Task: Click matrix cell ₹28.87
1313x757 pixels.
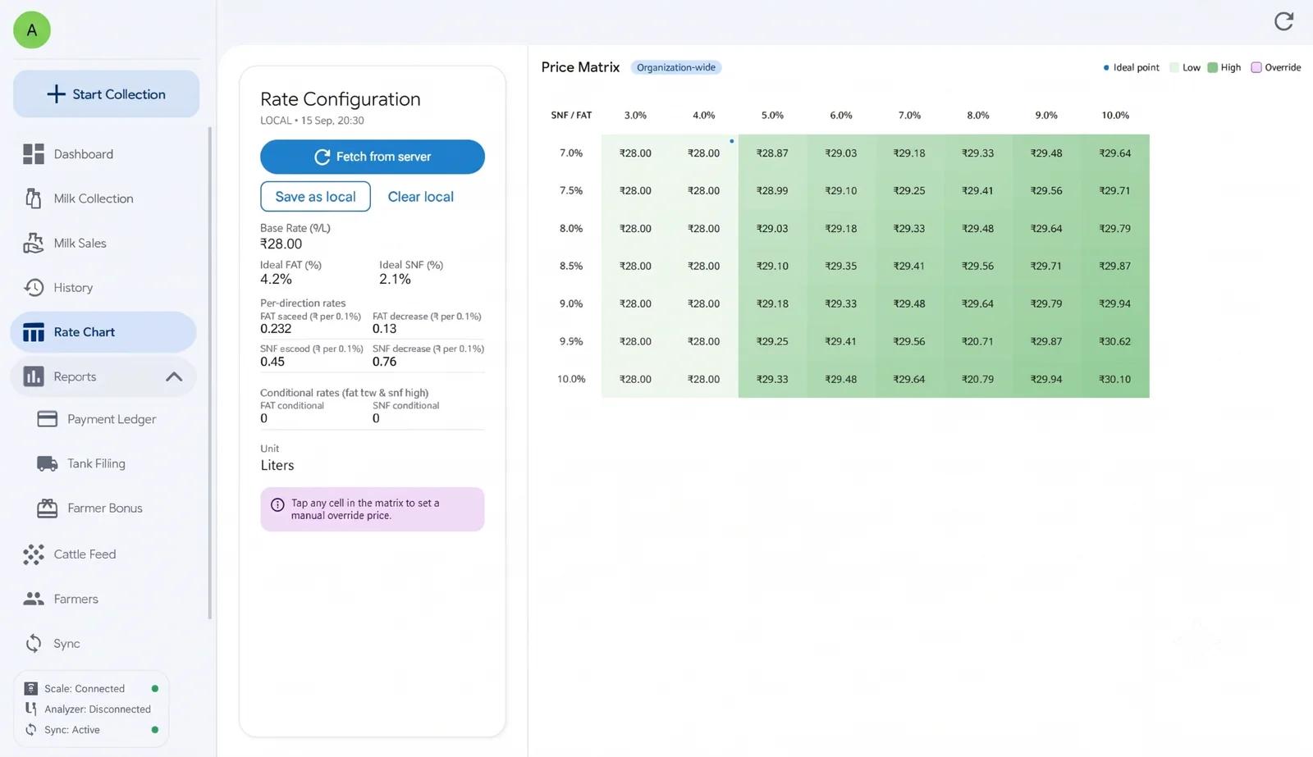Action: pyautogui.click(x=772, y=153)
